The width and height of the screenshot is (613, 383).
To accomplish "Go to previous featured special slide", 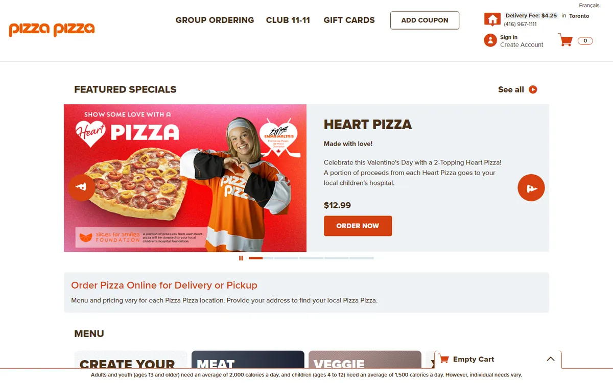I will pos(82,187).
